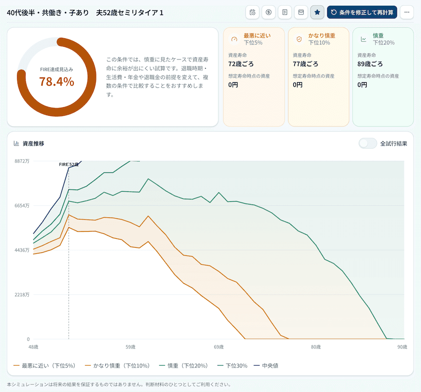Viewport: 421px width, 392px height.
Task: Click the 最悪に近い gauge icon
Action: (234, 39)
